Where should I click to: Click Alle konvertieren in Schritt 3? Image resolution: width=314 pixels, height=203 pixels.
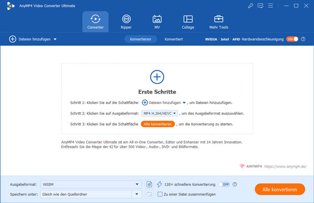(x=158, y=124)
